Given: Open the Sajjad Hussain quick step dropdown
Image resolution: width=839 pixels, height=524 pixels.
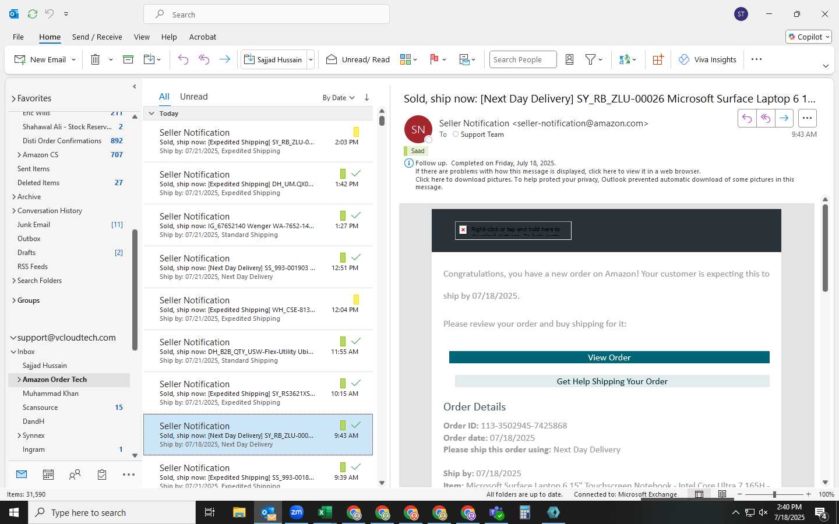Looking at the screenshot, I should 311,59.
